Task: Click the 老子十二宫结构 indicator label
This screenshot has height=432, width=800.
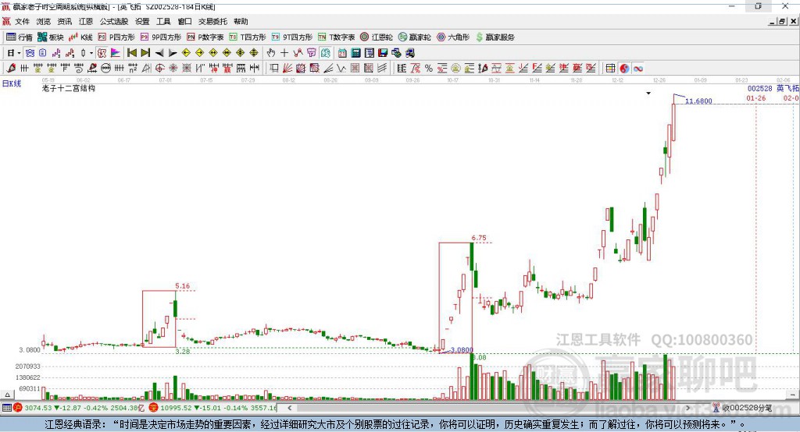Action: coord(69,88)
